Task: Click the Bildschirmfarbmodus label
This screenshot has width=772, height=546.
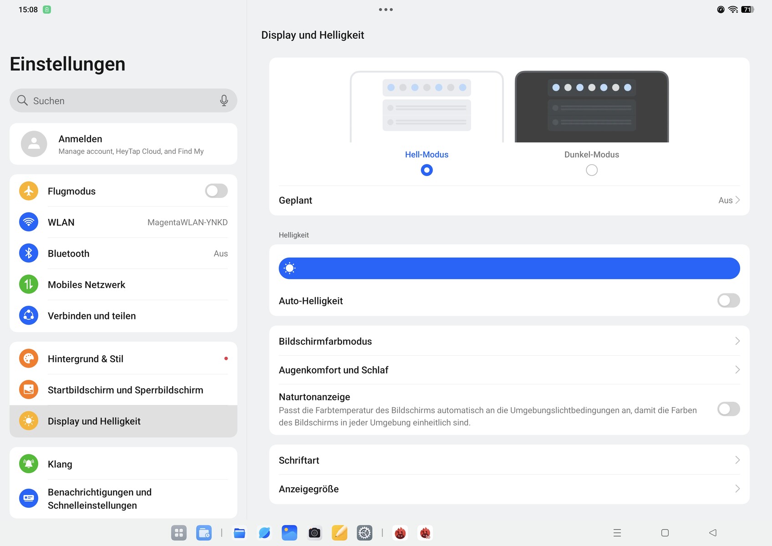Action: click(x=325, y=341)
